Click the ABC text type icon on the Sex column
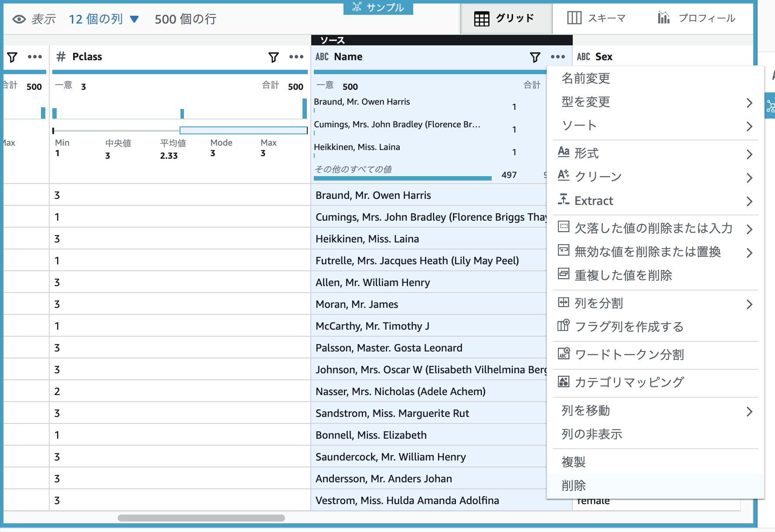Image resolution: width=775 pixels, height=532 pixels. (584, 56)
